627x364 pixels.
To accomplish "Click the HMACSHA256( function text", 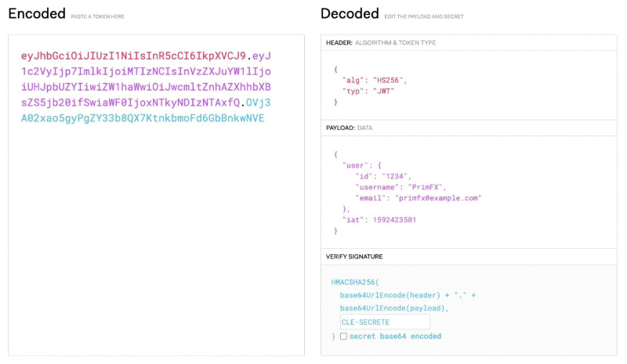I will (x=355, y=281).
